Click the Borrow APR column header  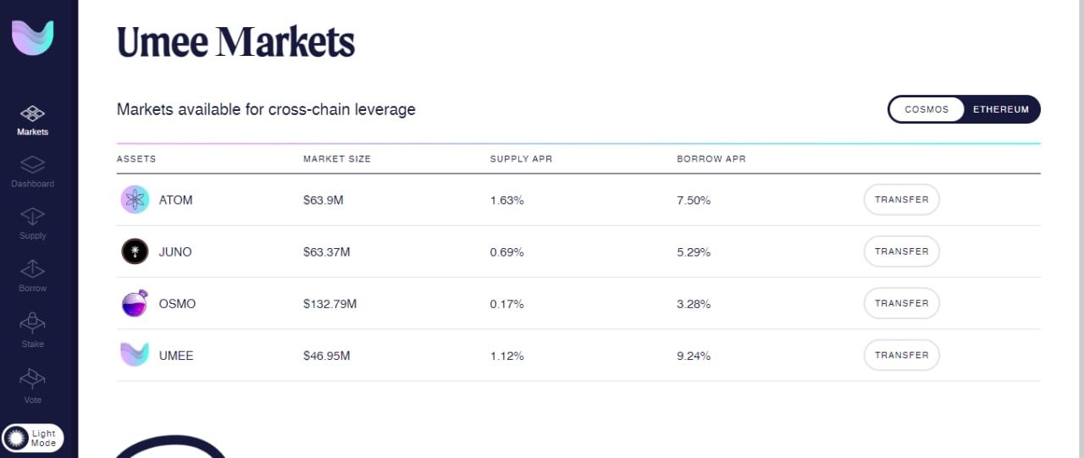tap(711, 159)
